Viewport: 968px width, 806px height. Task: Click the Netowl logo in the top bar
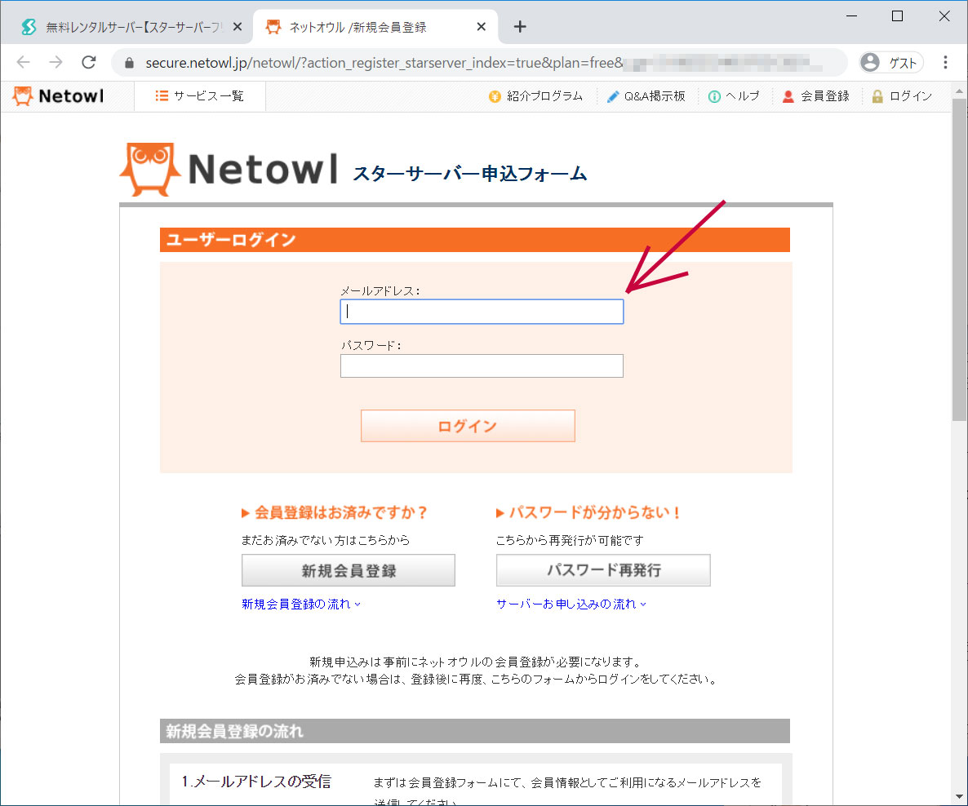point(59,96)
